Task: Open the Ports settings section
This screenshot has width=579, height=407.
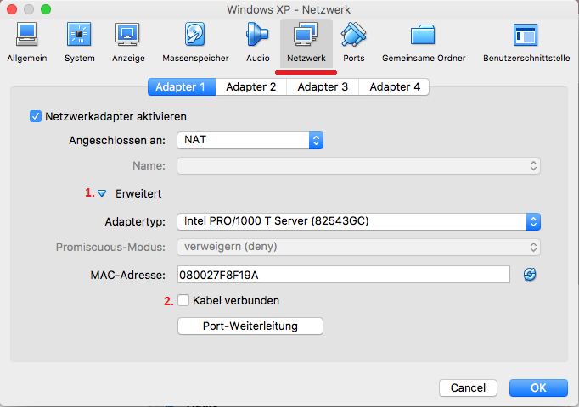Action: (353, 42)
